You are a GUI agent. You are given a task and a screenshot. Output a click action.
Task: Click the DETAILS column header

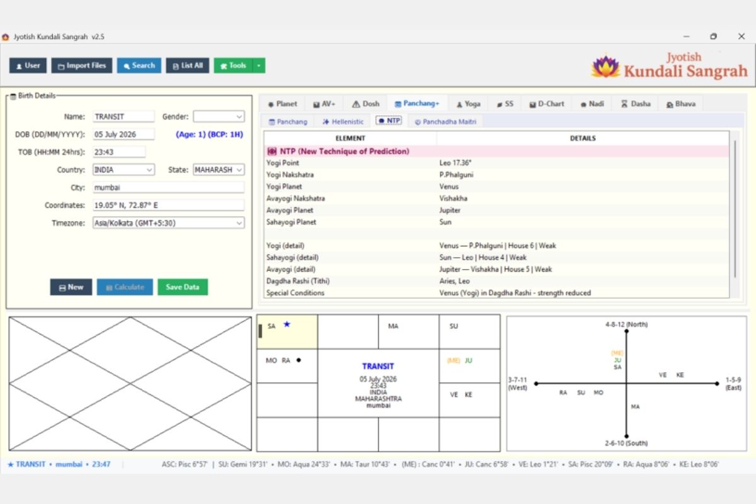tap(583, 138)
